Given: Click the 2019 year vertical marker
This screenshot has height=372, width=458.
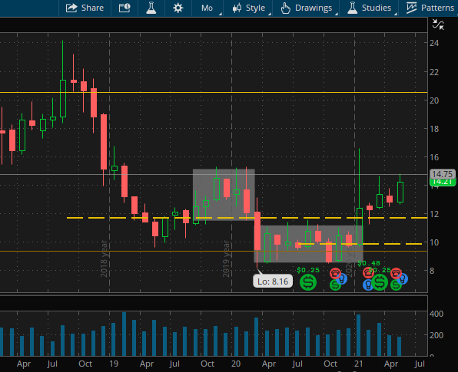Looking at the screenshot, I should pos(226,259).
